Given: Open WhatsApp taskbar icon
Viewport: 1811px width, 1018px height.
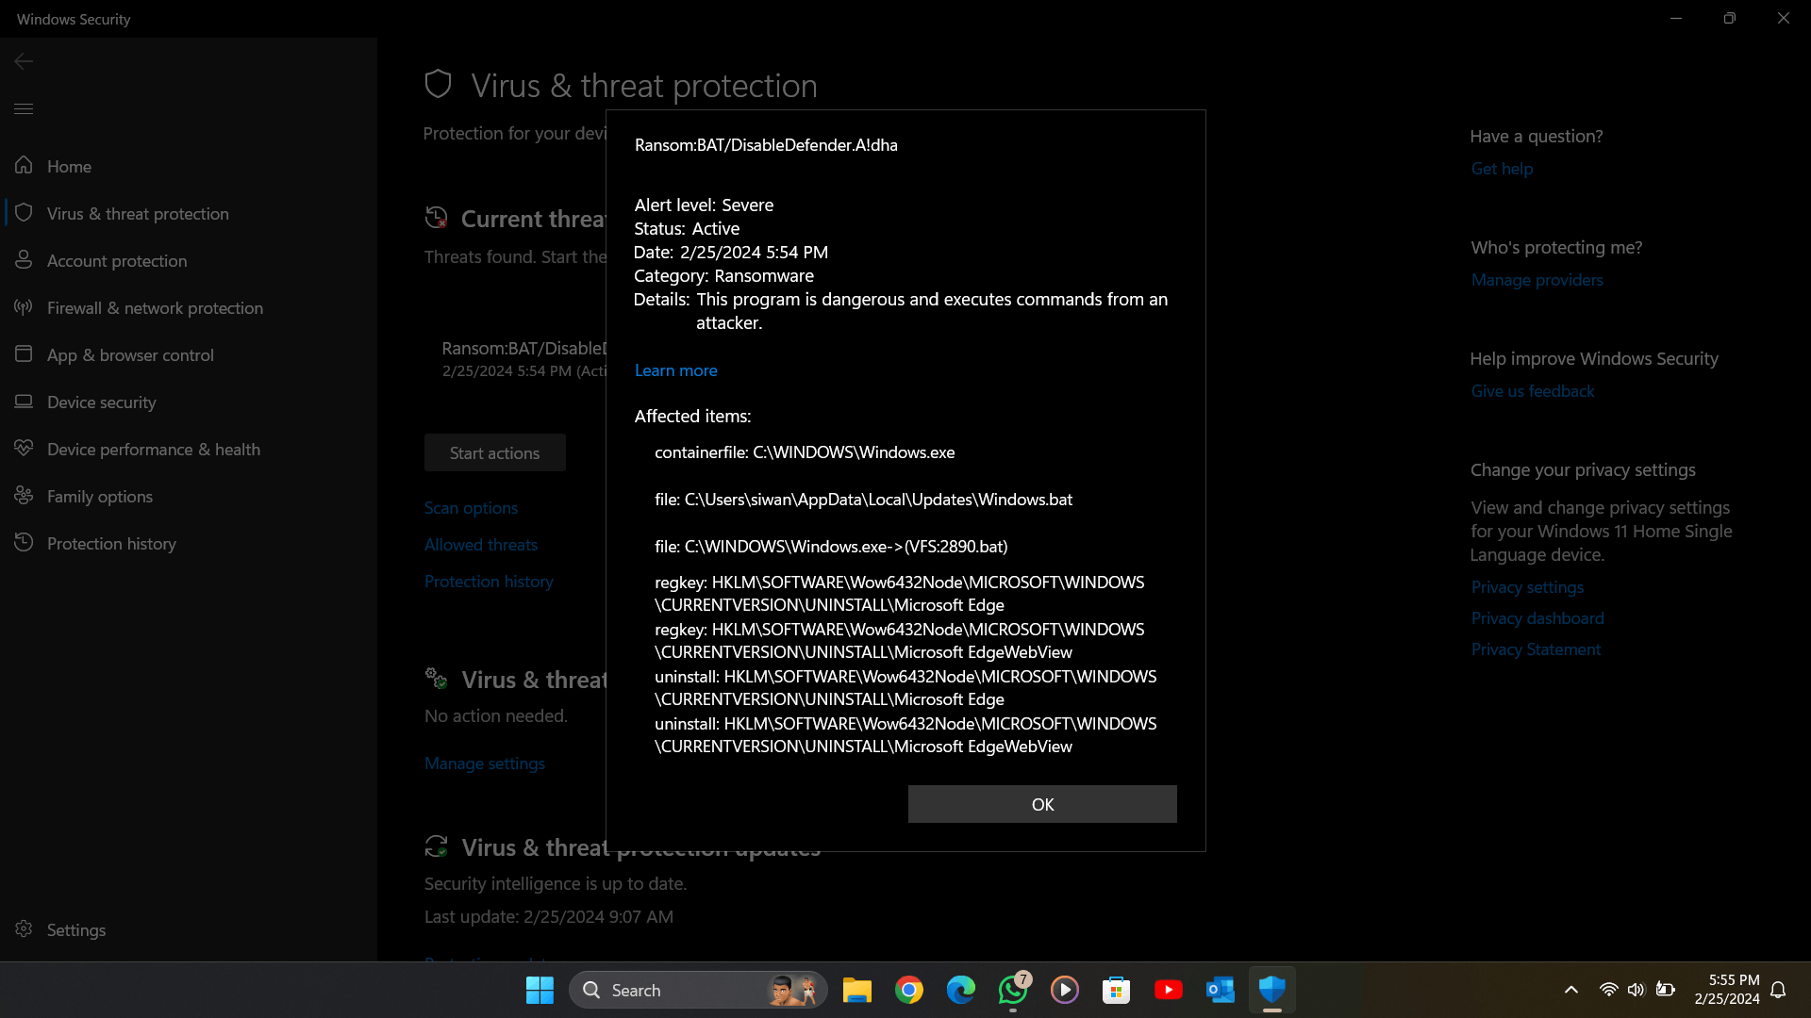Looking at the screenshot, I should pos(1013,990).
